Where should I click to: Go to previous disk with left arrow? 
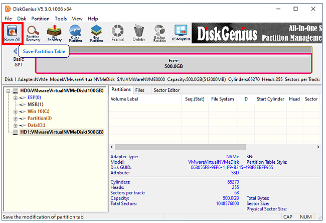(x=15, y=51)
